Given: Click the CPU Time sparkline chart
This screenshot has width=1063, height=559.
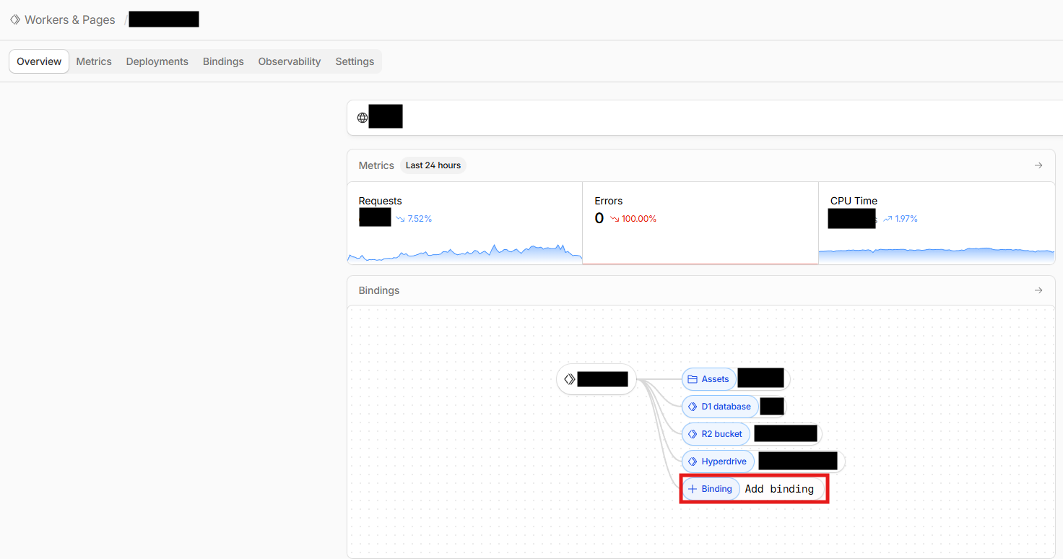Looking at the screenshot, I should [x=937, y=255].
